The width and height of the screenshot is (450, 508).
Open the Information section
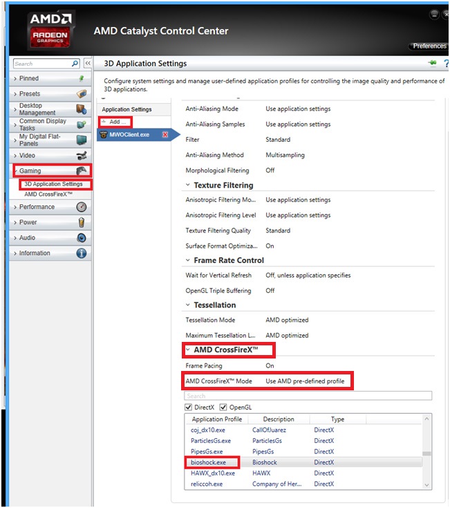[x=50, y=253]
